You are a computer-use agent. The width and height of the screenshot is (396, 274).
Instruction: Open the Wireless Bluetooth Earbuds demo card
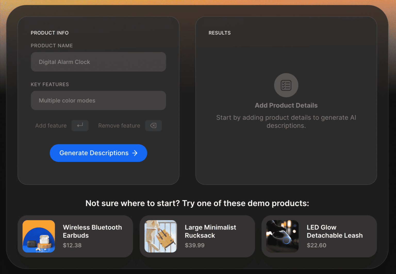[76, 236]
